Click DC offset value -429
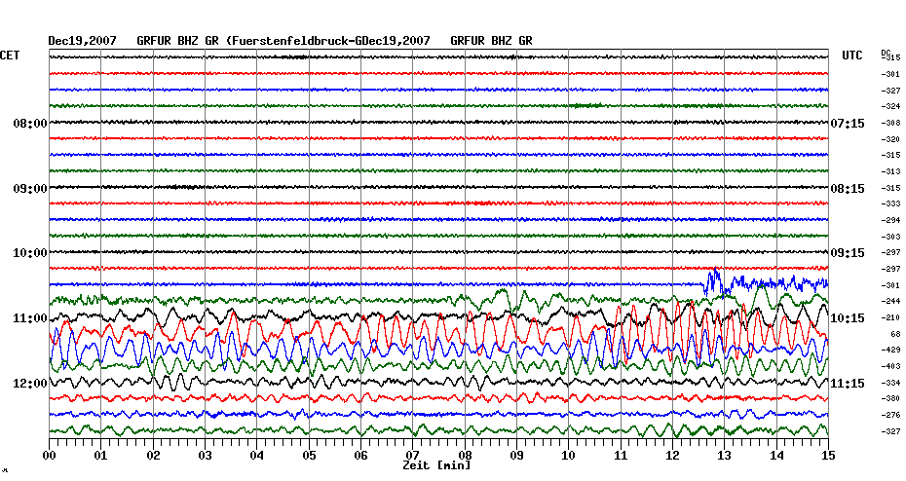This screenshot has height=481, width=906. pyautogui.click(x=890, y=350)
